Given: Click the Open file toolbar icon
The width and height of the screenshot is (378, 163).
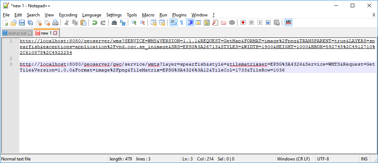Looking at the screenshot, I should [13, 23].
